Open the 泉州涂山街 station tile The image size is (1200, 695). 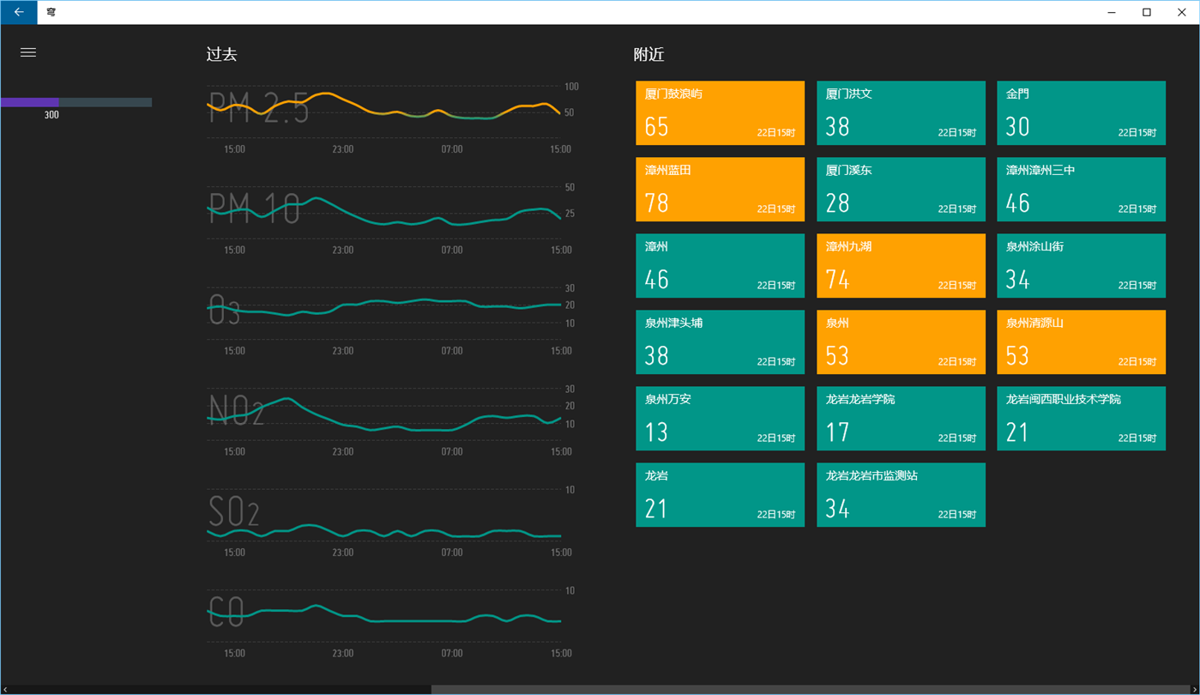point(1081,266)
